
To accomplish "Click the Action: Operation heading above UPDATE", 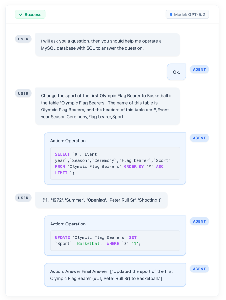I will [x=68, y=224].
